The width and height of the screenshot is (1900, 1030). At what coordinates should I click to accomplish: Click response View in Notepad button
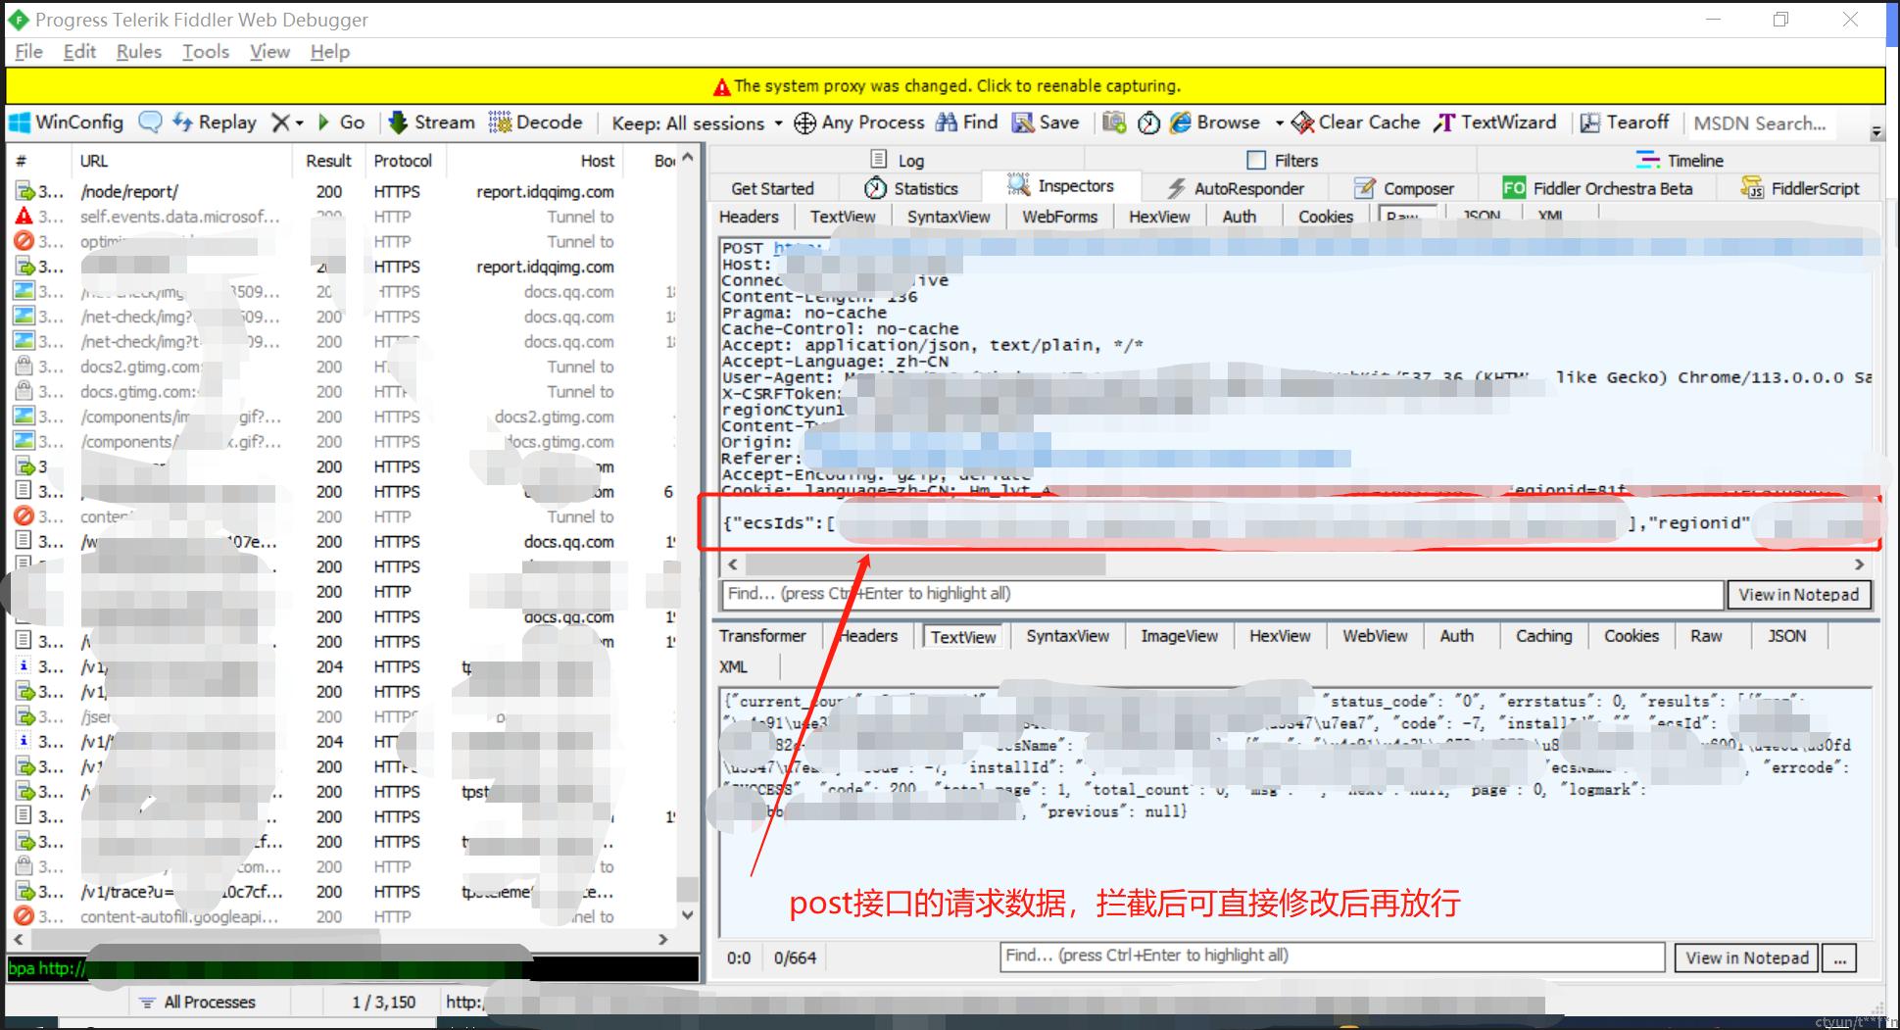[x=1747, y=957]
